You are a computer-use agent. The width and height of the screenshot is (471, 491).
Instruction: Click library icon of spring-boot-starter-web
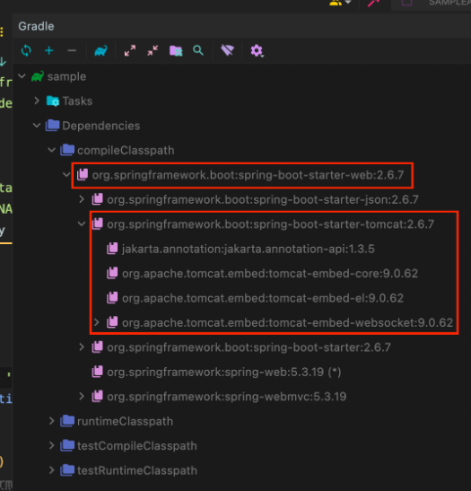(x=83, y=175)
